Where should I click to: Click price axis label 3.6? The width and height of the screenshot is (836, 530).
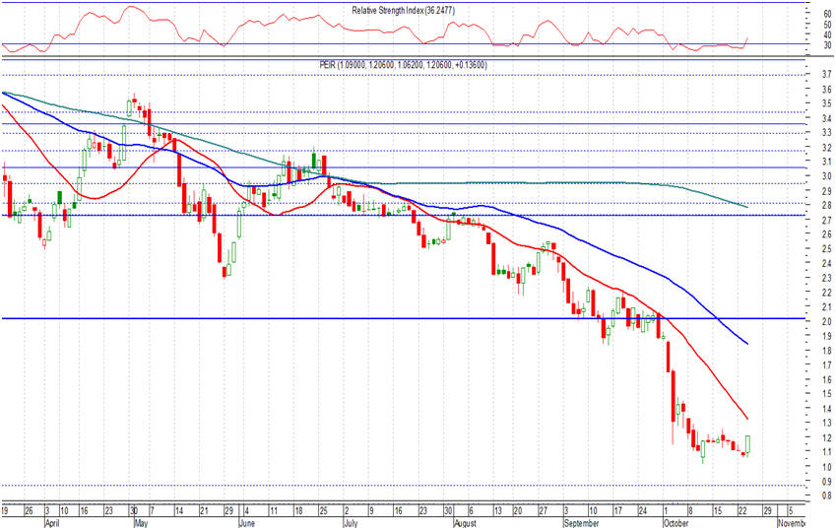coord(827,89)
